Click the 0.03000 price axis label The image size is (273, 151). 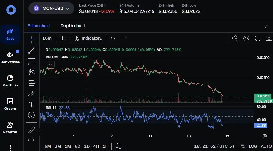pos(263,57)
